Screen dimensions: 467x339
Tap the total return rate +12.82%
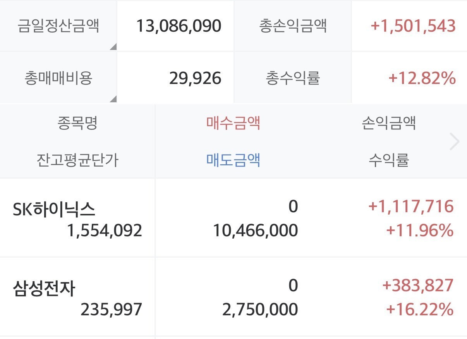pos(422,78)
